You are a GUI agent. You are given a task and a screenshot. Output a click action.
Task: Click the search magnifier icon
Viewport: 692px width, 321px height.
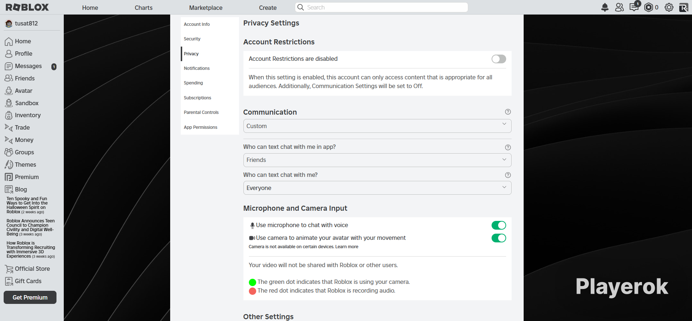coord(301,7)
